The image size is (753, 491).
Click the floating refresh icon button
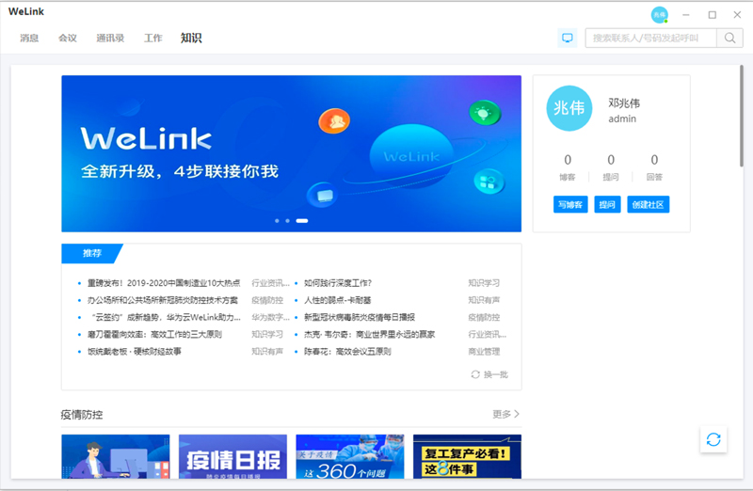(x=713, y=439)
